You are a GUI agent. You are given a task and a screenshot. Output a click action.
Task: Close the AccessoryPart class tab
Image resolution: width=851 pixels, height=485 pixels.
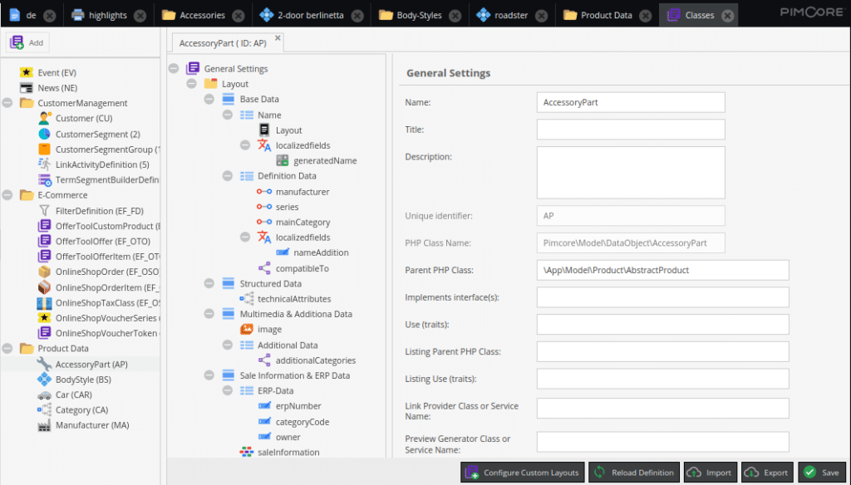click(278, 37)
